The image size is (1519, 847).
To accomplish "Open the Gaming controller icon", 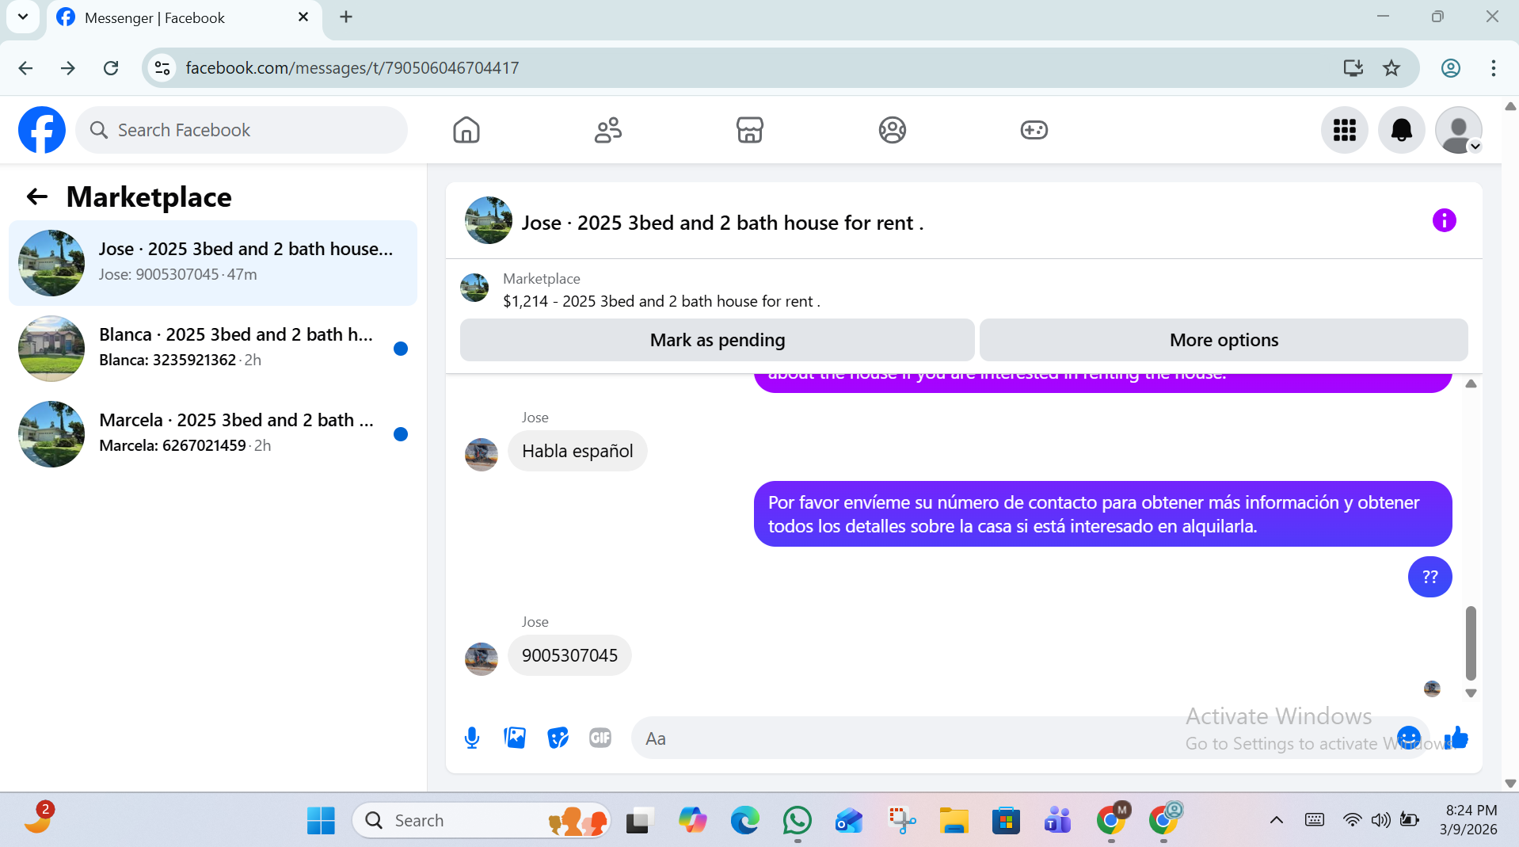I will [x=1034, y=130].
